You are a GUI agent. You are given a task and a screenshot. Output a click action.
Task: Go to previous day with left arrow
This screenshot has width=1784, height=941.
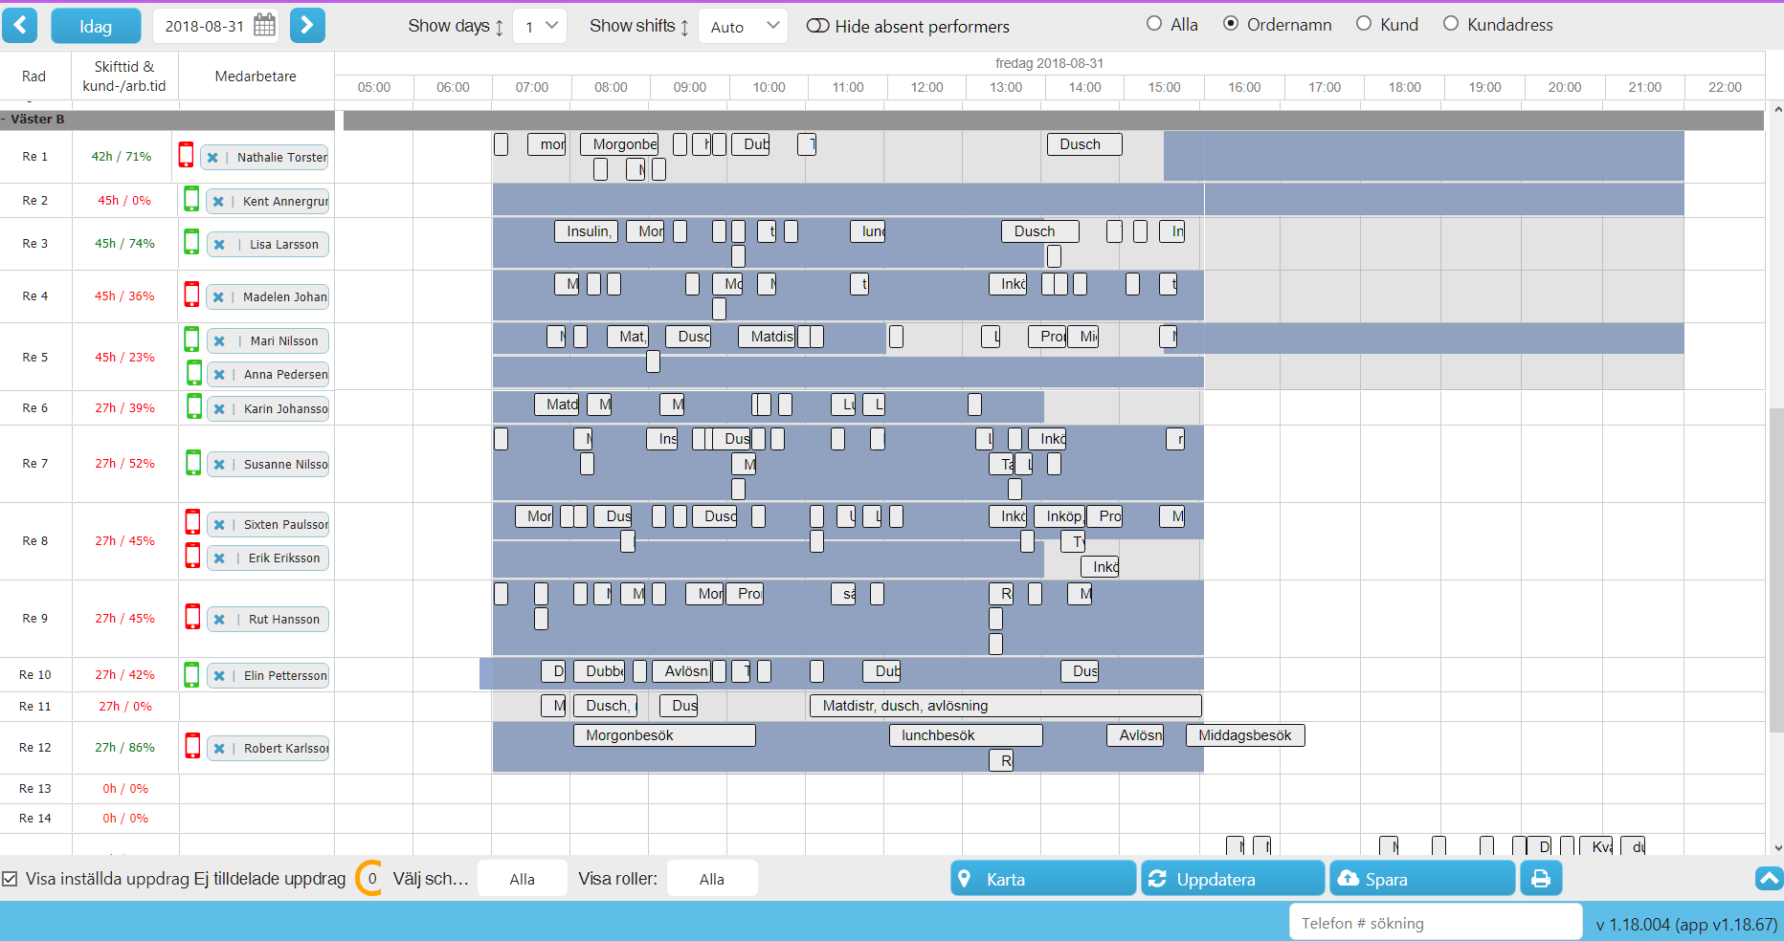(x=20, y=26)
